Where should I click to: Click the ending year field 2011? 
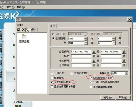76,43
